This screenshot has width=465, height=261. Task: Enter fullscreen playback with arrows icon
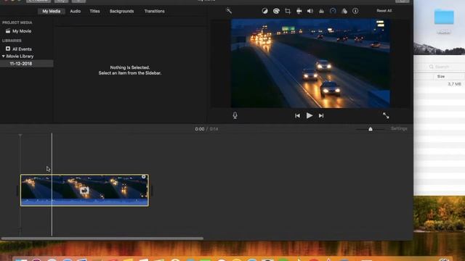pos(386,115)
